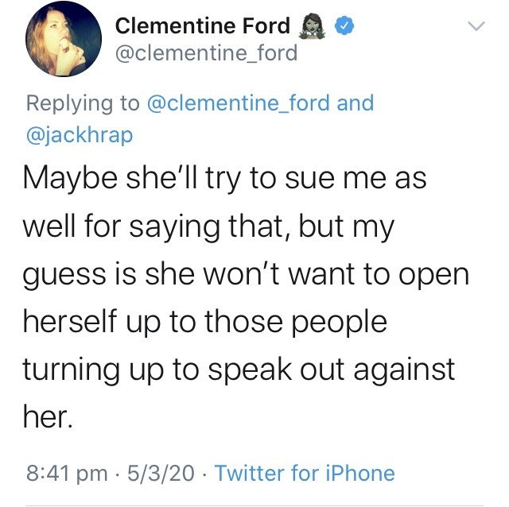Click the word "and" in reply line

(356, 103)
